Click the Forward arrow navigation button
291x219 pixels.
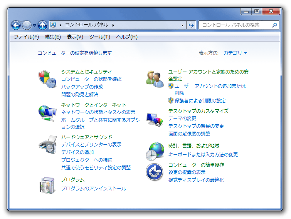27,25
